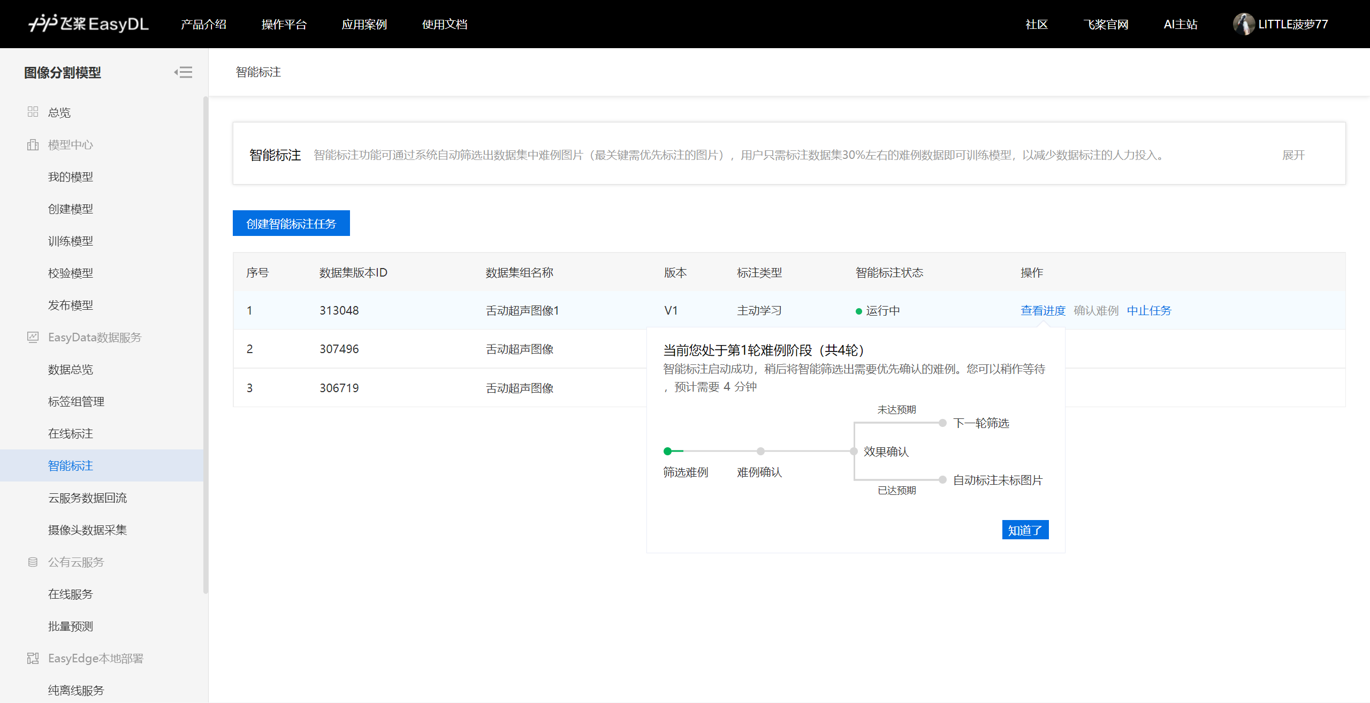Open 使用文档 in top navigation
Viewport: 1370px width, 703px height.
(444, 24)
